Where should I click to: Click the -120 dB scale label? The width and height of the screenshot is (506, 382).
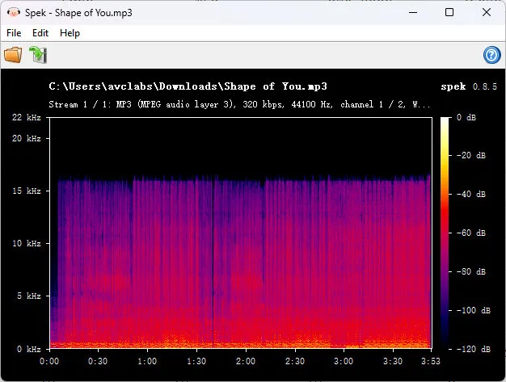click(x=474, y=349)
